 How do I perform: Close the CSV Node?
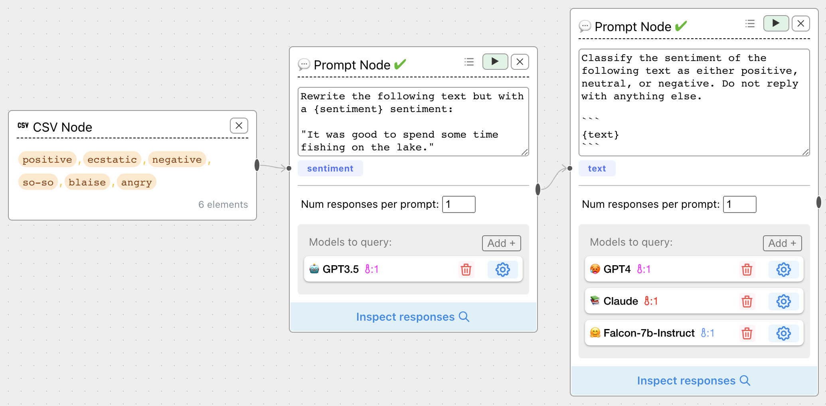[239, 126]
